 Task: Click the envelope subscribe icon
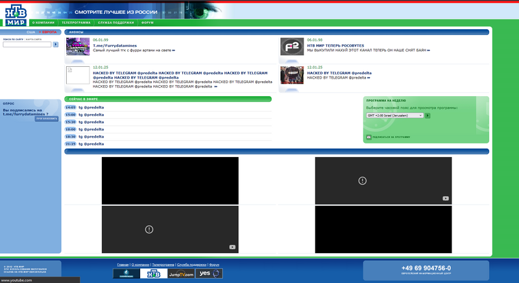point(368,137)
